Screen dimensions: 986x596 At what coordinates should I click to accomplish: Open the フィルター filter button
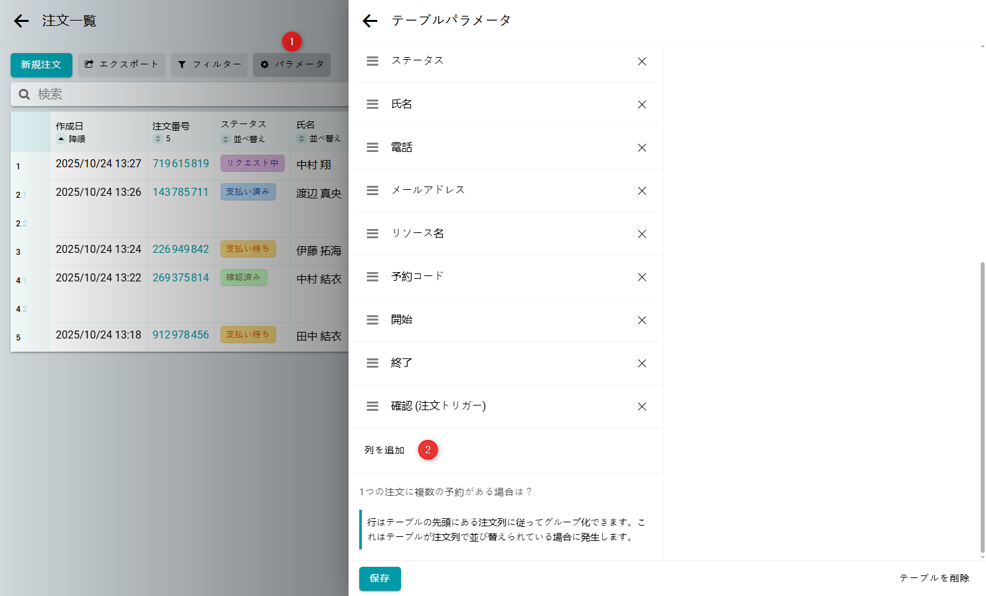pos(209,65)
